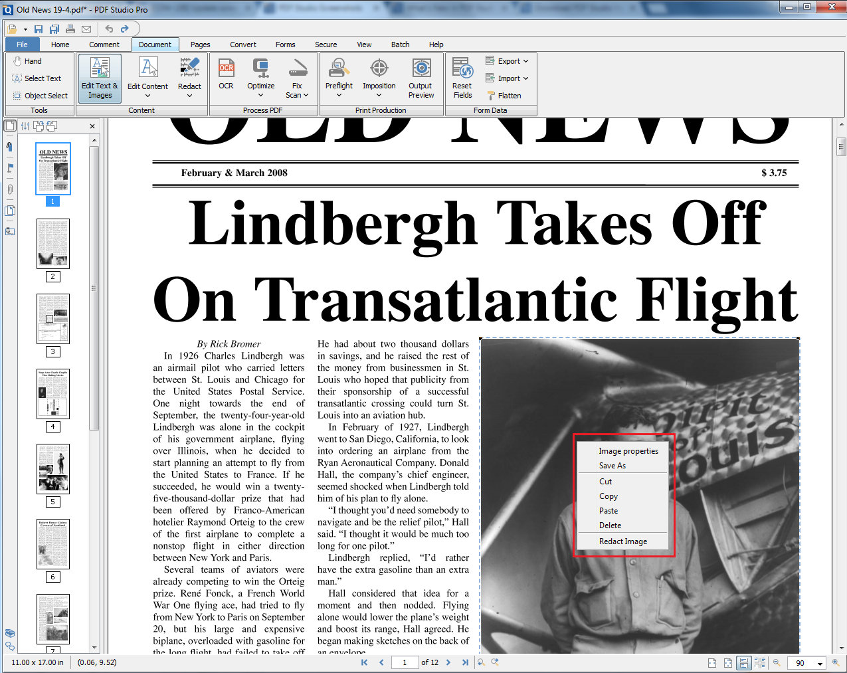
Task: Go to last page arrow
Action: [465, 662]
